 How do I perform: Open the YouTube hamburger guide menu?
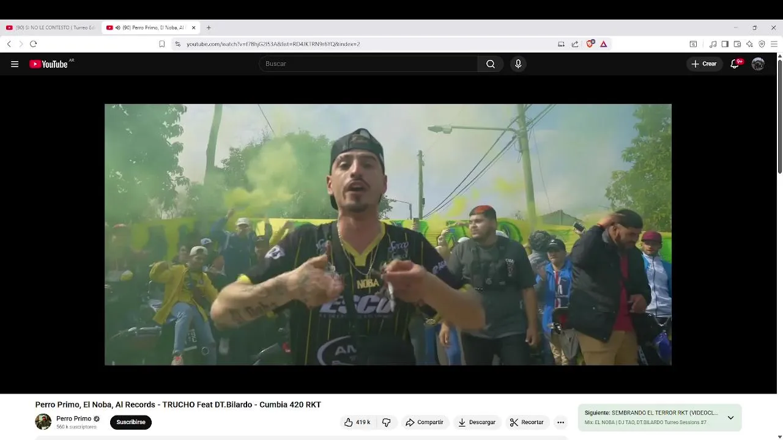(15, 64)
